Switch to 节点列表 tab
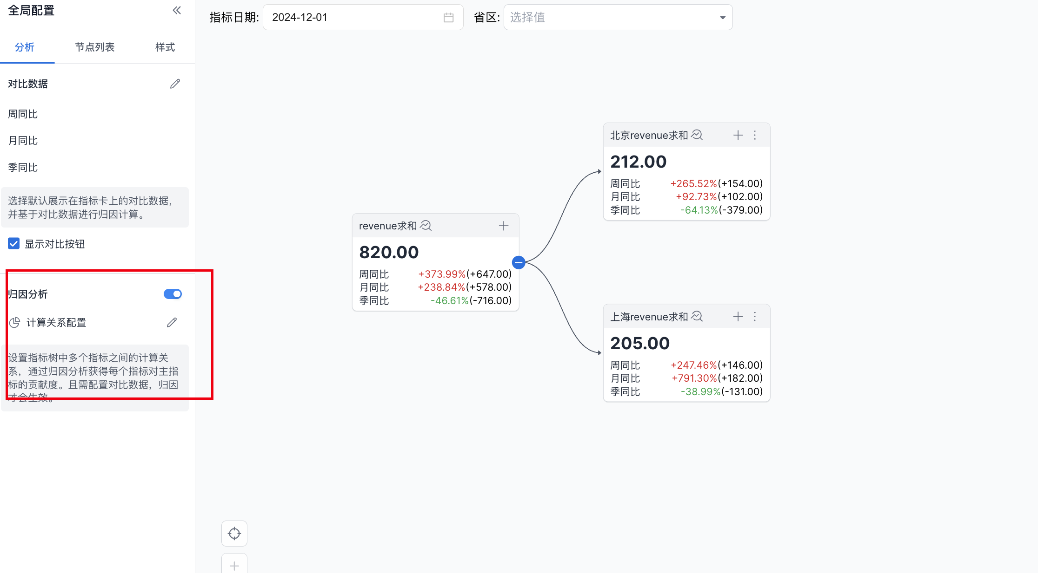1038x573 pixels. click(x=95, y=47)
